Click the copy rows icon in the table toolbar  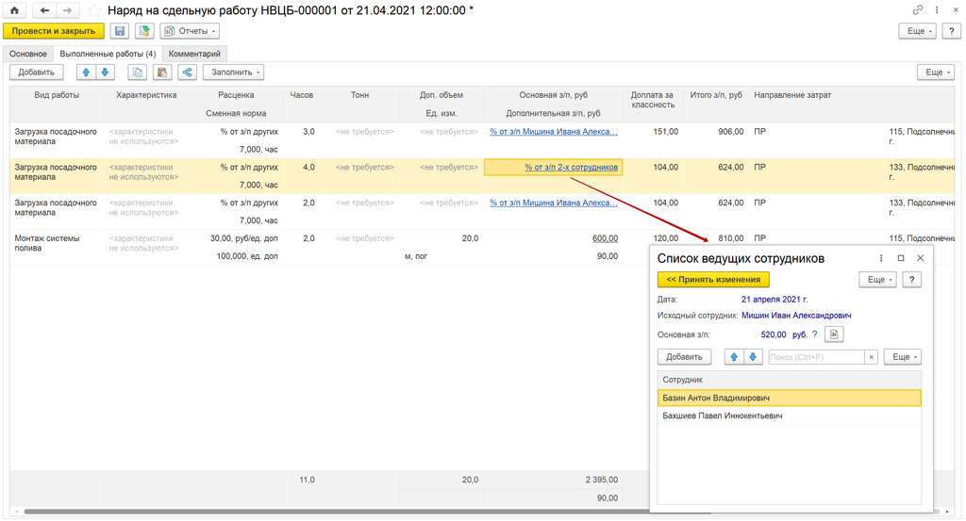138,73
